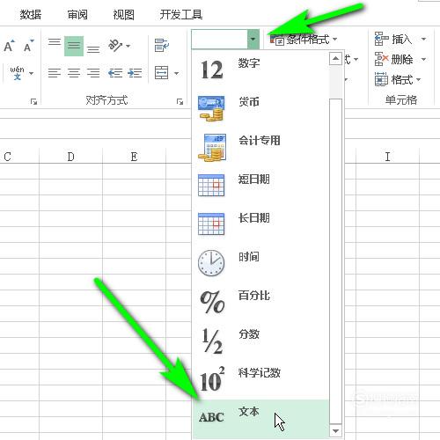
Task: Open the merge cells dropdown arrow
Action: [x=176, y=73]
